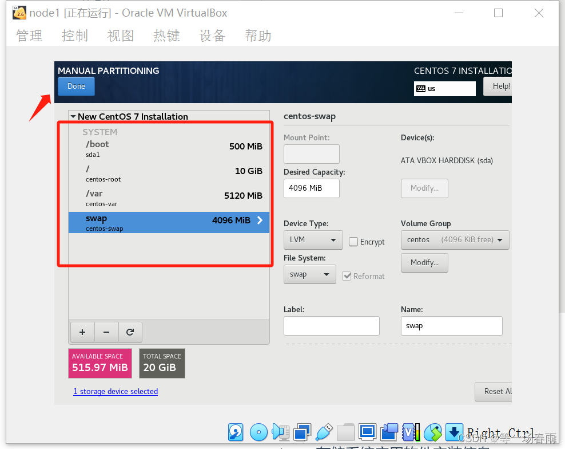Open the File System swap dropdown

pos(310,274)
